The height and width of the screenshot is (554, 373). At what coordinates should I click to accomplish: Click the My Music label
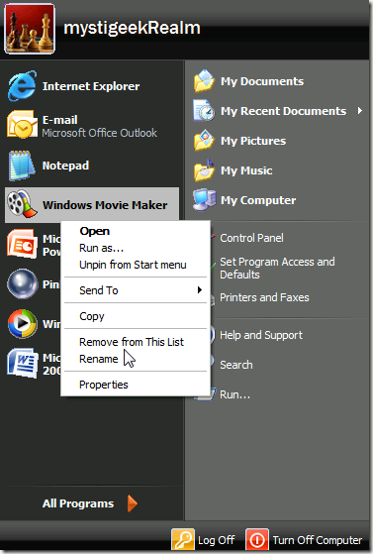point(246,170)
